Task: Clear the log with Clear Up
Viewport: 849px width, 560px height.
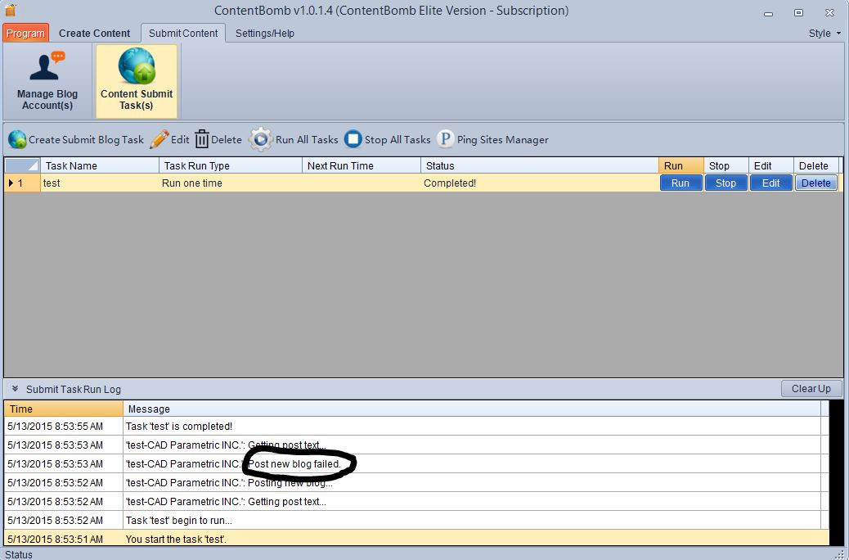Action: (811, 389)
